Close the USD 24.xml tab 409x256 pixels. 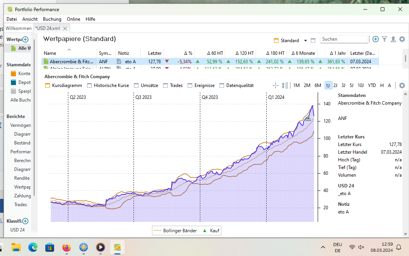tap(65, 28)
